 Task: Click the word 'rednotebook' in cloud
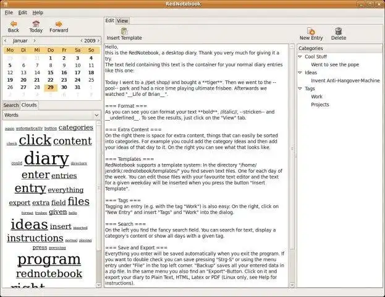[49, 273]
